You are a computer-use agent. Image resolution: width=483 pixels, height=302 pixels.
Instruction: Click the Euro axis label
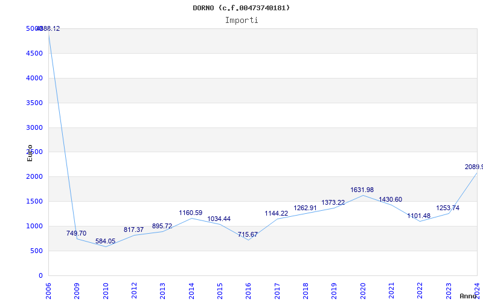coord(30,153)
